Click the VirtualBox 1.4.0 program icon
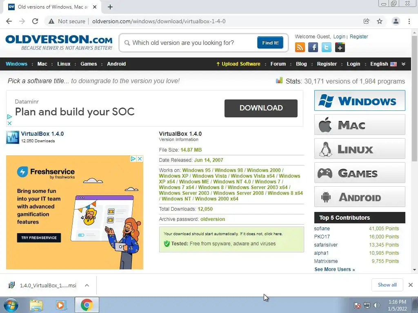Viewport: 418px width, 313px height. [x=13, y=137]
